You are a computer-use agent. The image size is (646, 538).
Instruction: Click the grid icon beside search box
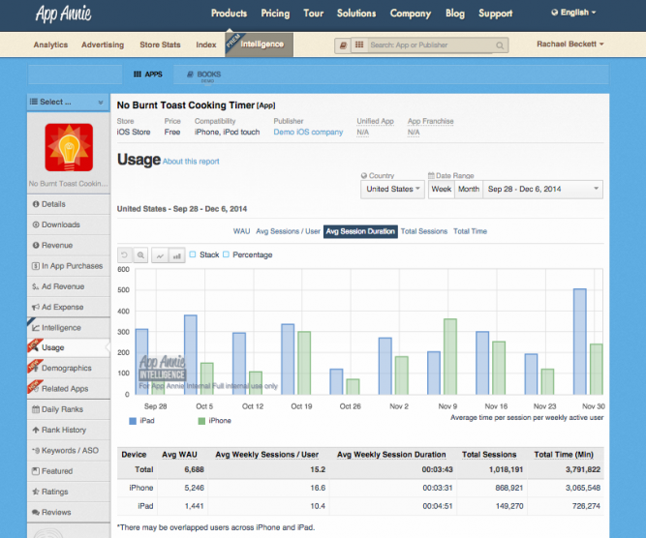click(x=359, y=45)
